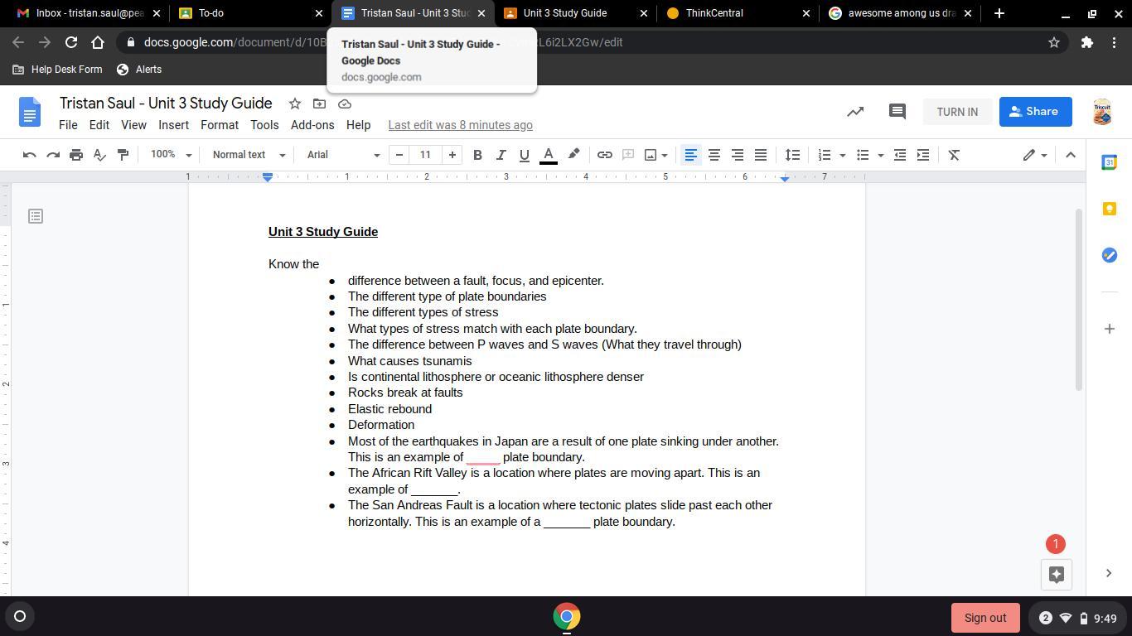Go to Docs home icon
Screen dimensions: 1132x636
[30, 112]
